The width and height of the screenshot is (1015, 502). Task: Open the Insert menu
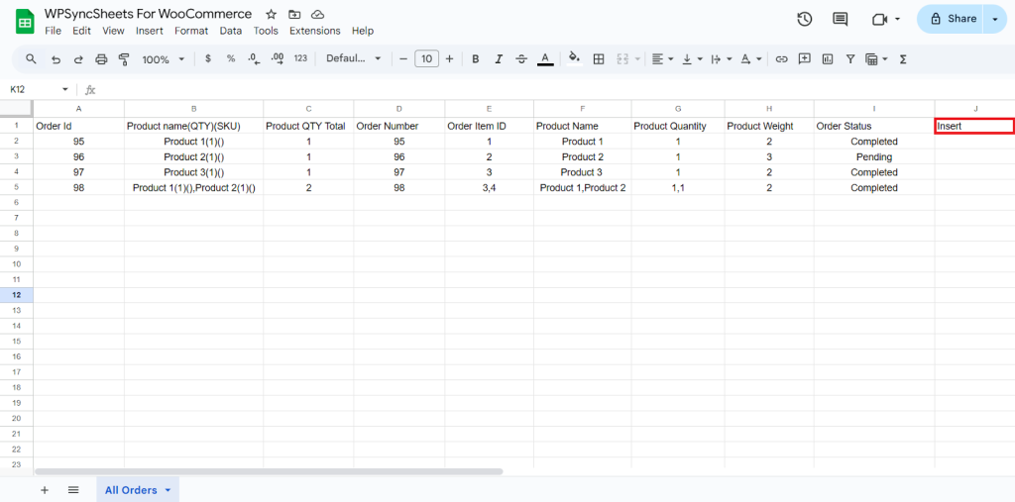point(150,31)
